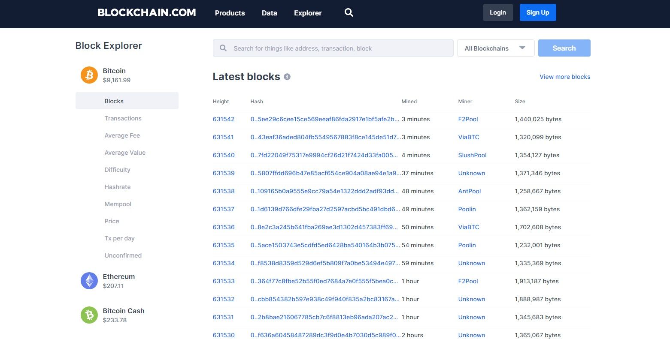670x339 pixels.
Task: Open the Data menu
Action: pyautogui.click(x=270, y=13)
